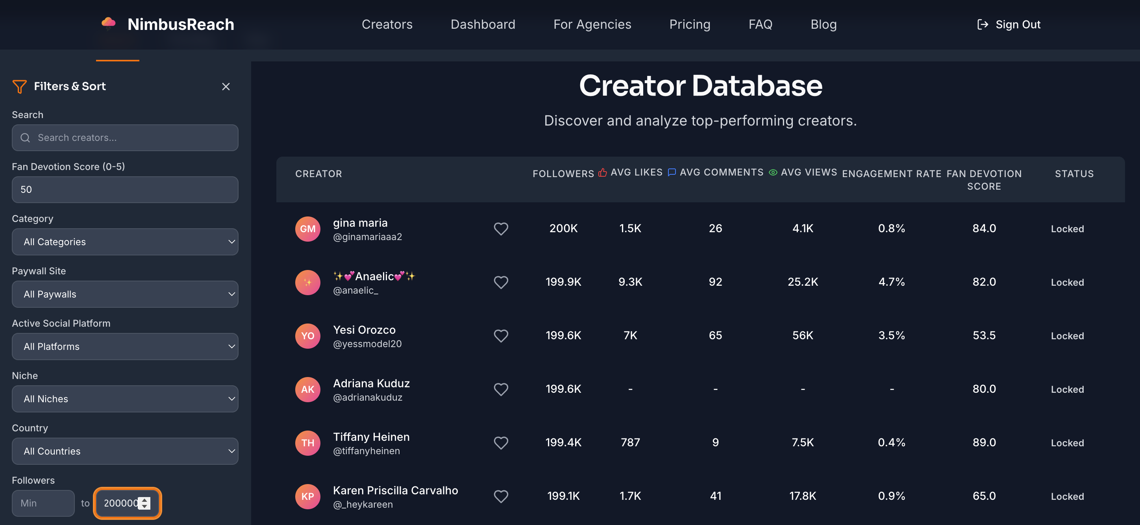
Task: Open the All Countries dropdown
Action: 125,451
